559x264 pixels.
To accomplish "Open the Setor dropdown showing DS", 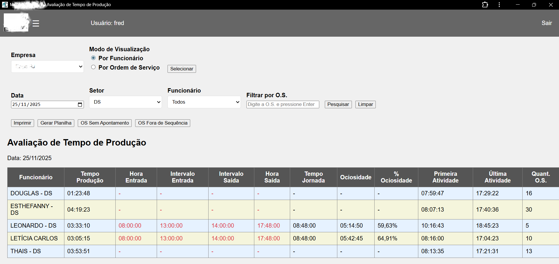I will click(126, 102).
